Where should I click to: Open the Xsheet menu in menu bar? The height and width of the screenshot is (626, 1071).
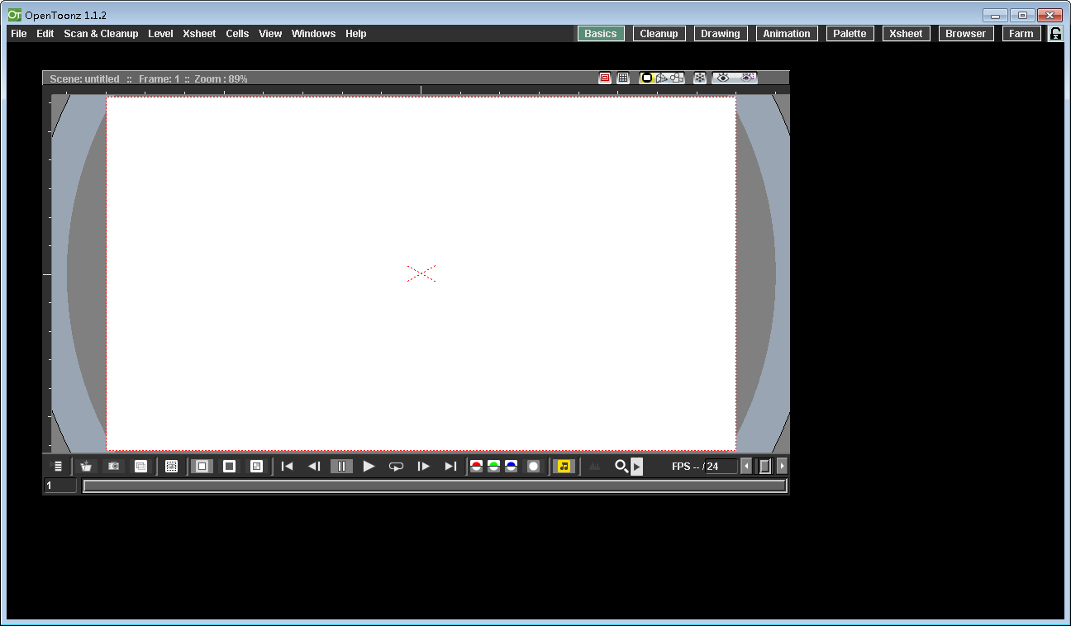point(199,34)
